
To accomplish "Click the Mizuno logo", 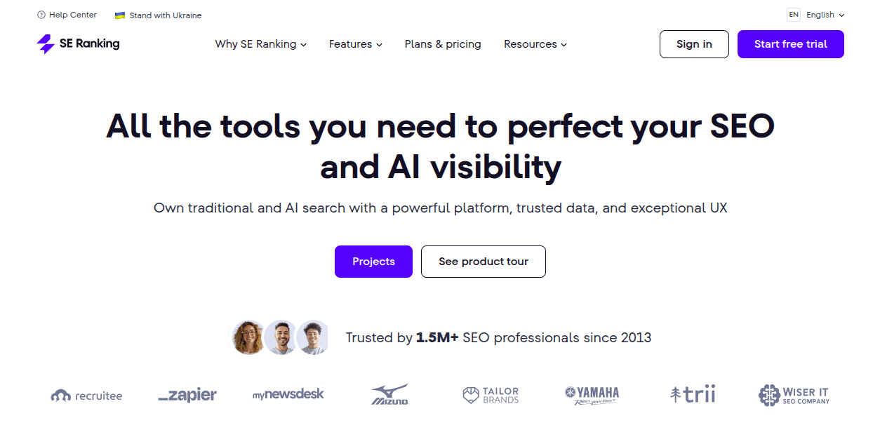I will [x=389, y=395].
